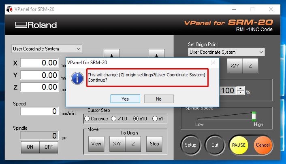Click the round Cut button
Viewport: 286px width, 164px height.
point(215,145)
